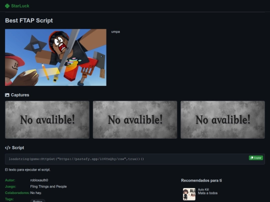Click the Tags label
The image size is (270, 202).
(9, 199)
